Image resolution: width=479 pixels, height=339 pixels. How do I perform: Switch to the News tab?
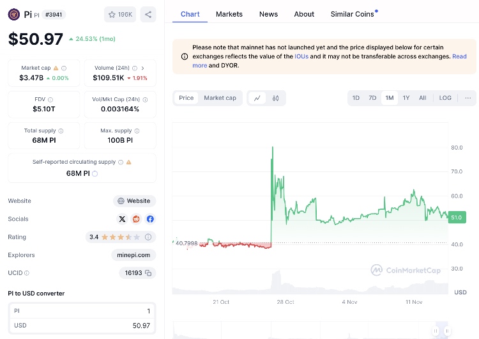click(x=268, y=14)
